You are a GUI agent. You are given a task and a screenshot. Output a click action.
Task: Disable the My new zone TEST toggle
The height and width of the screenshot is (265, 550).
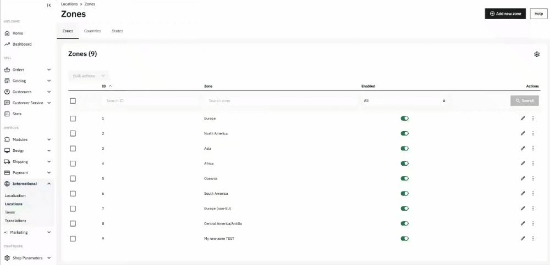(x=404, y=239)
